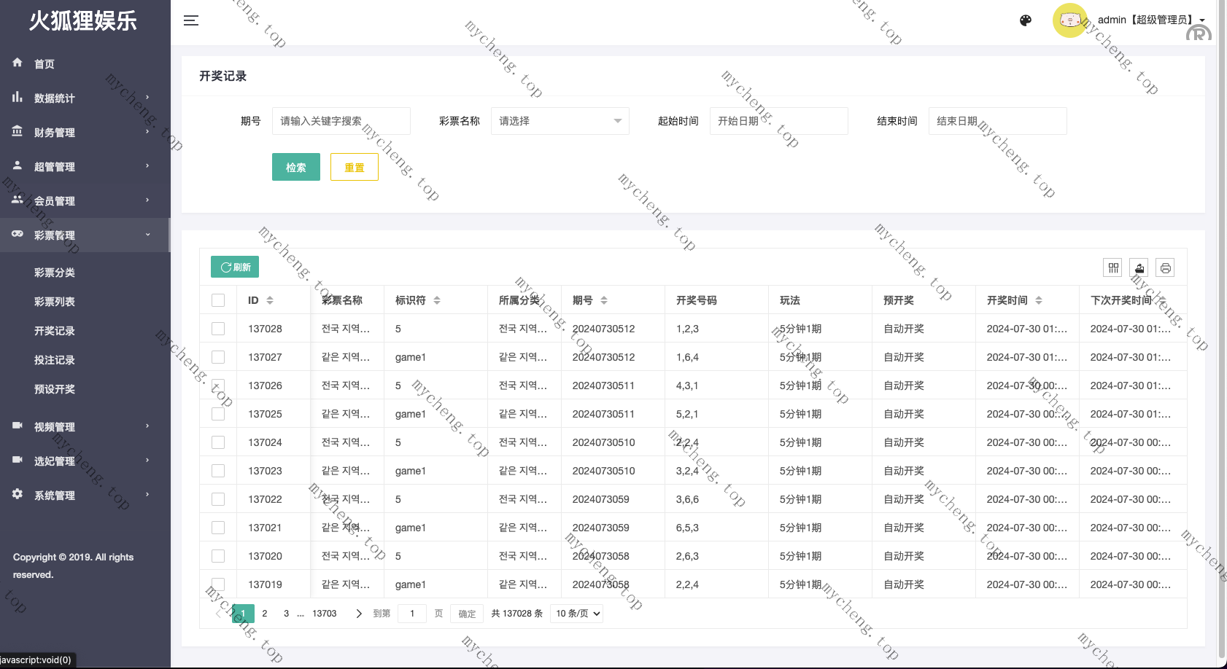Open the theme color palette icon
1227x669 pixels.
[1026, 20]
